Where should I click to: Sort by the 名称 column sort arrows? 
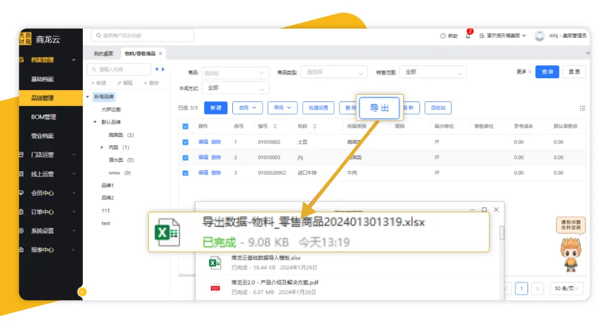(315, 126)
